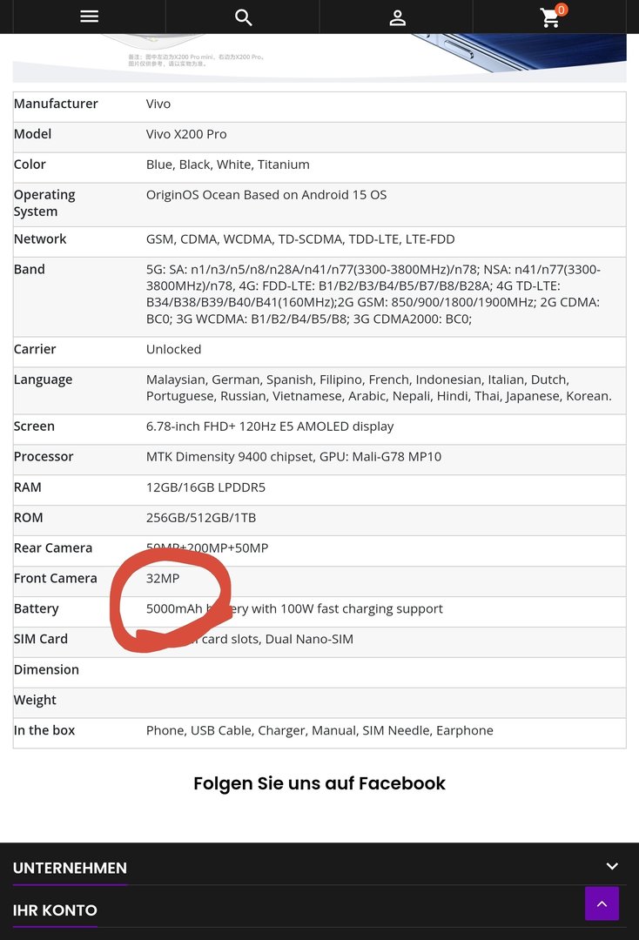
Task: Click the 32MP front camera value
Action: 163,578
